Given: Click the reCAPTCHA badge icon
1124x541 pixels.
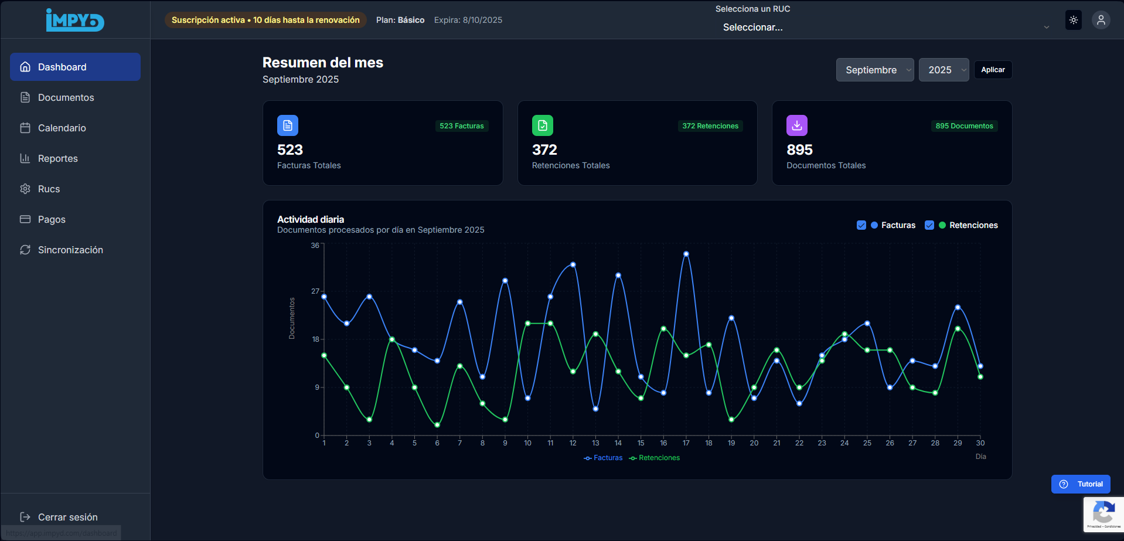Looking at the screenshot, I should (x=1103, y=513).
